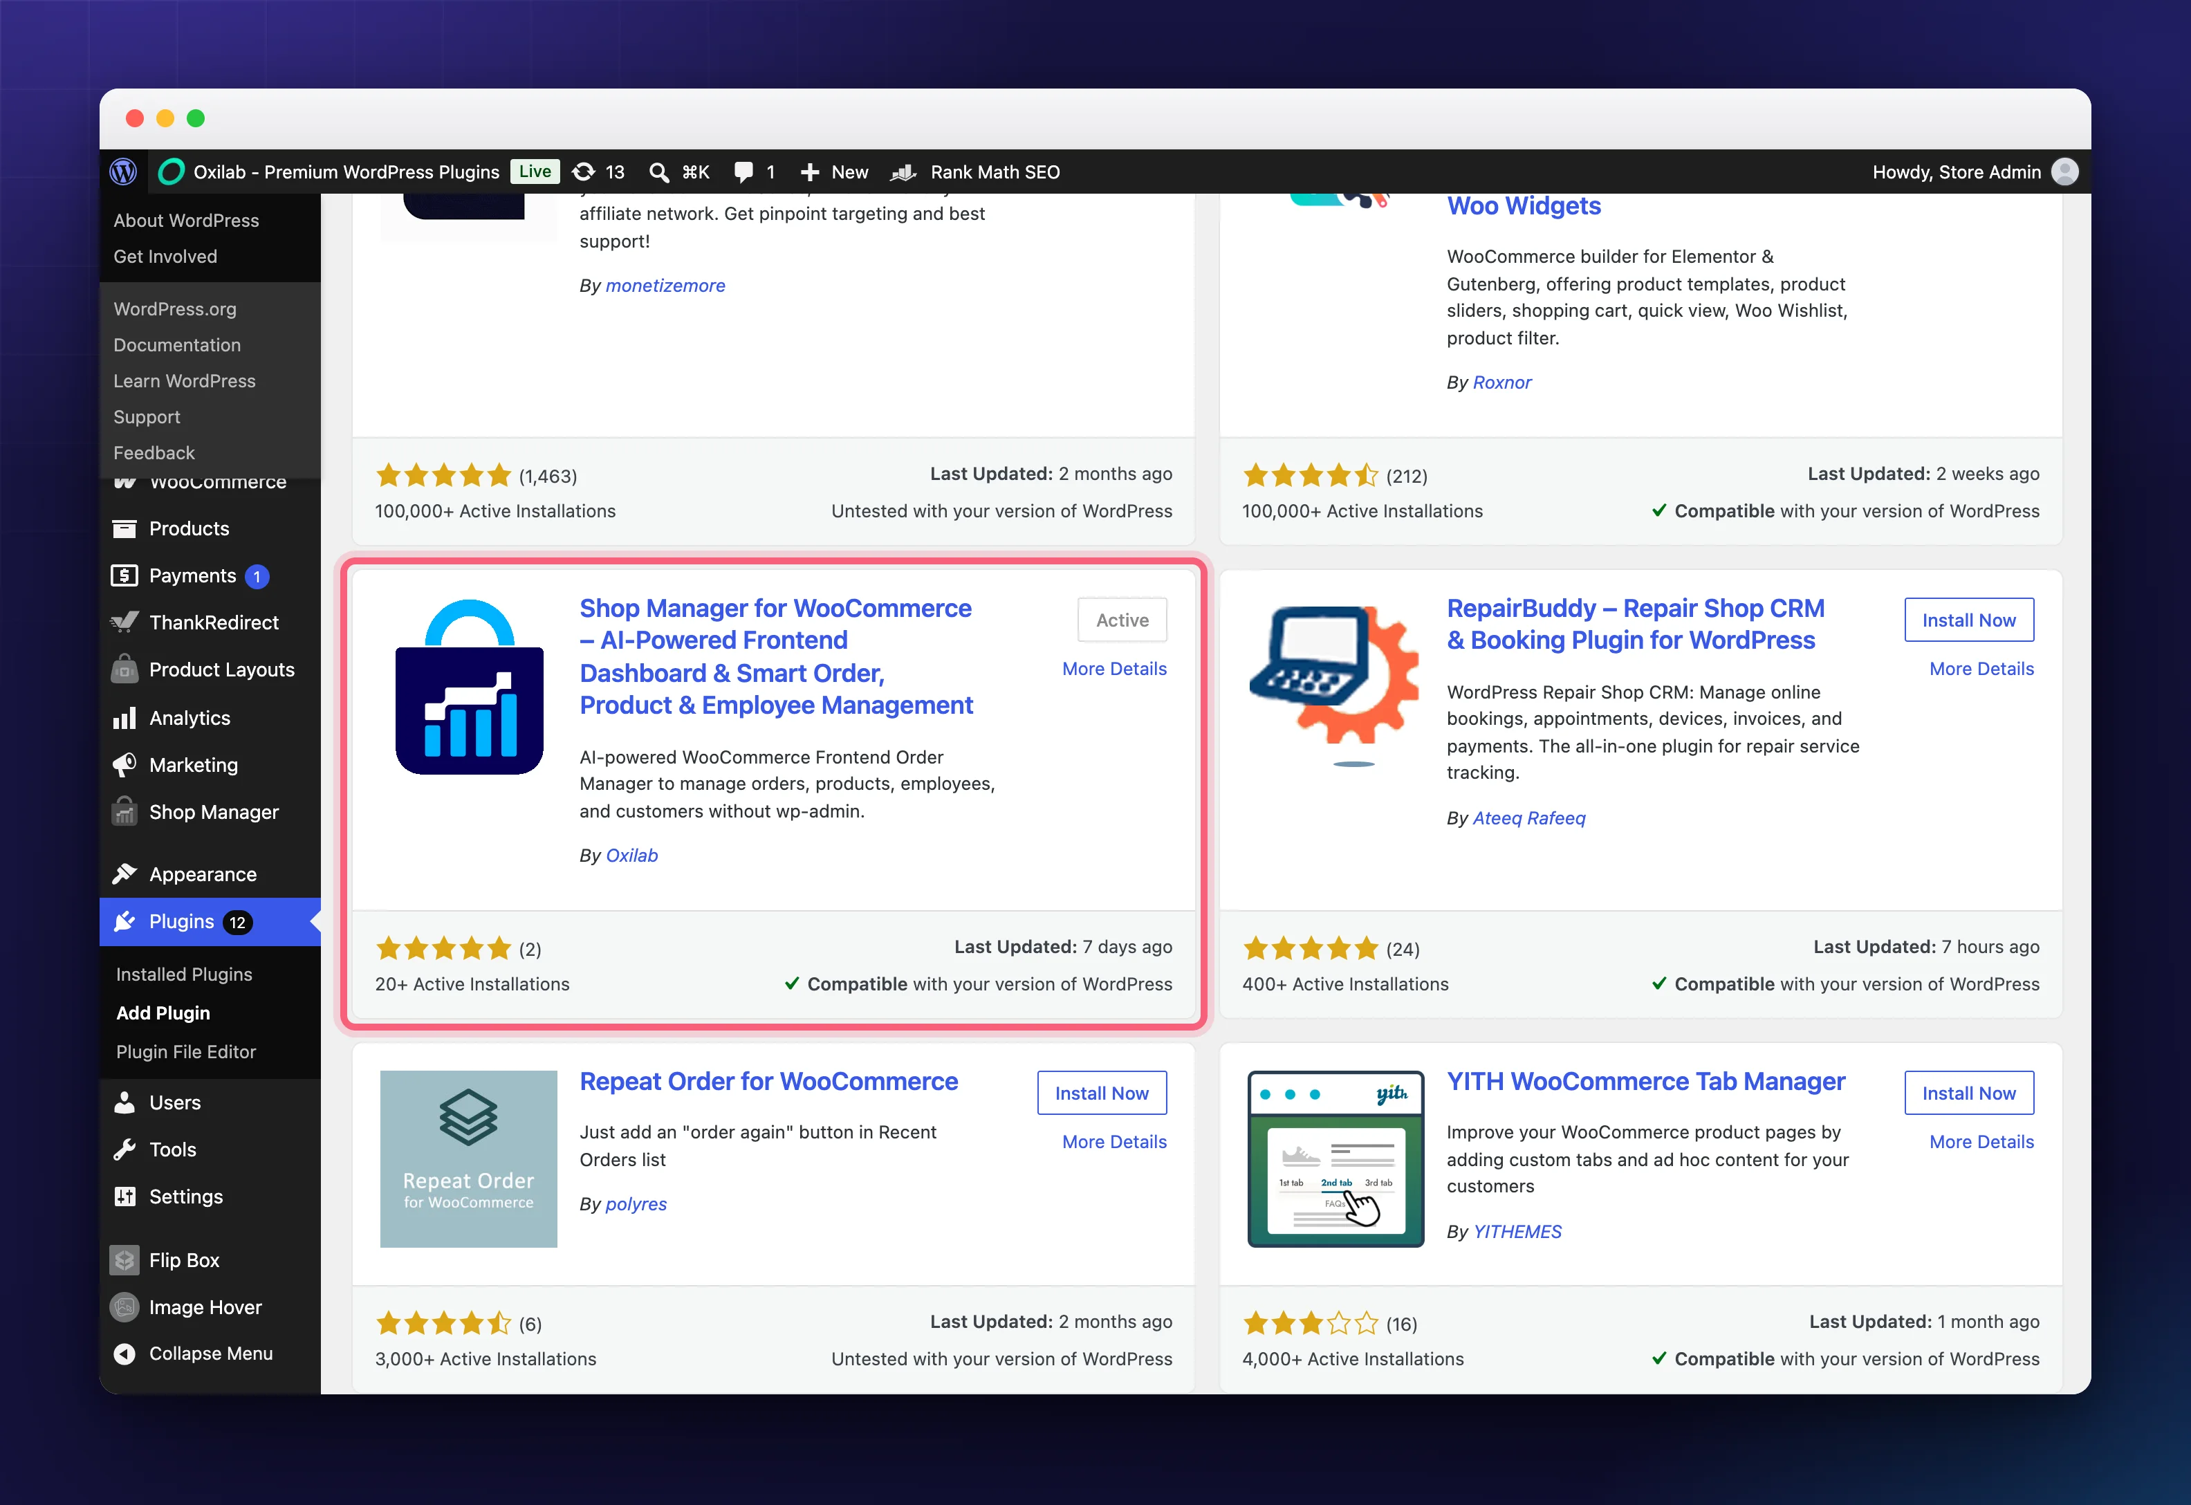Viewport: 2191px width, 1505px height.
Task: Install RepairBuddy plugin now
Action: pos(1968,620)
